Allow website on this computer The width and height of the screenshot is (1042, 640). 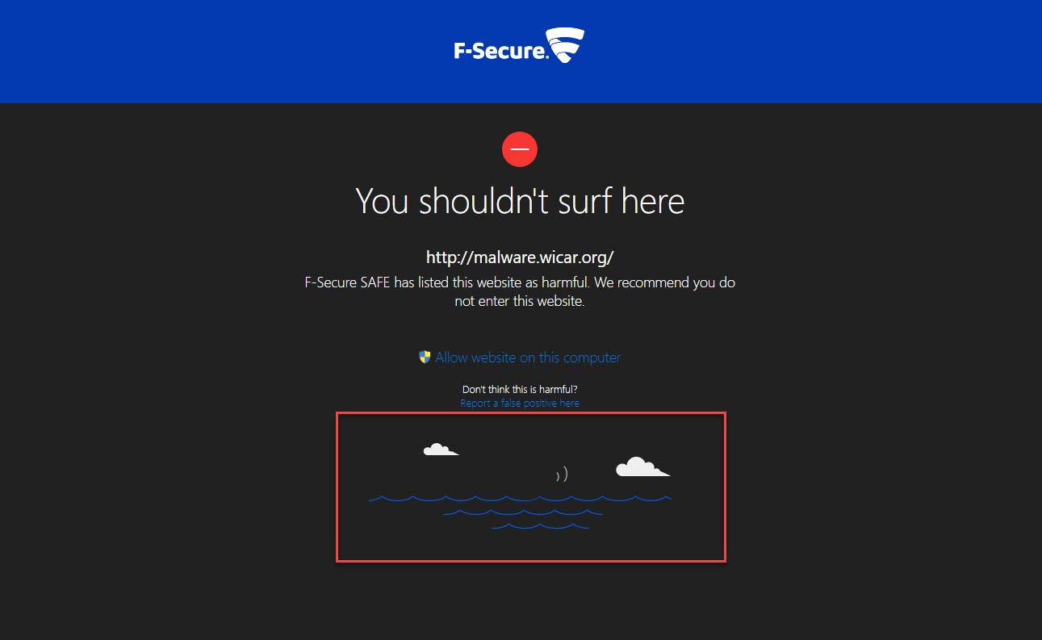pos(528,357)
